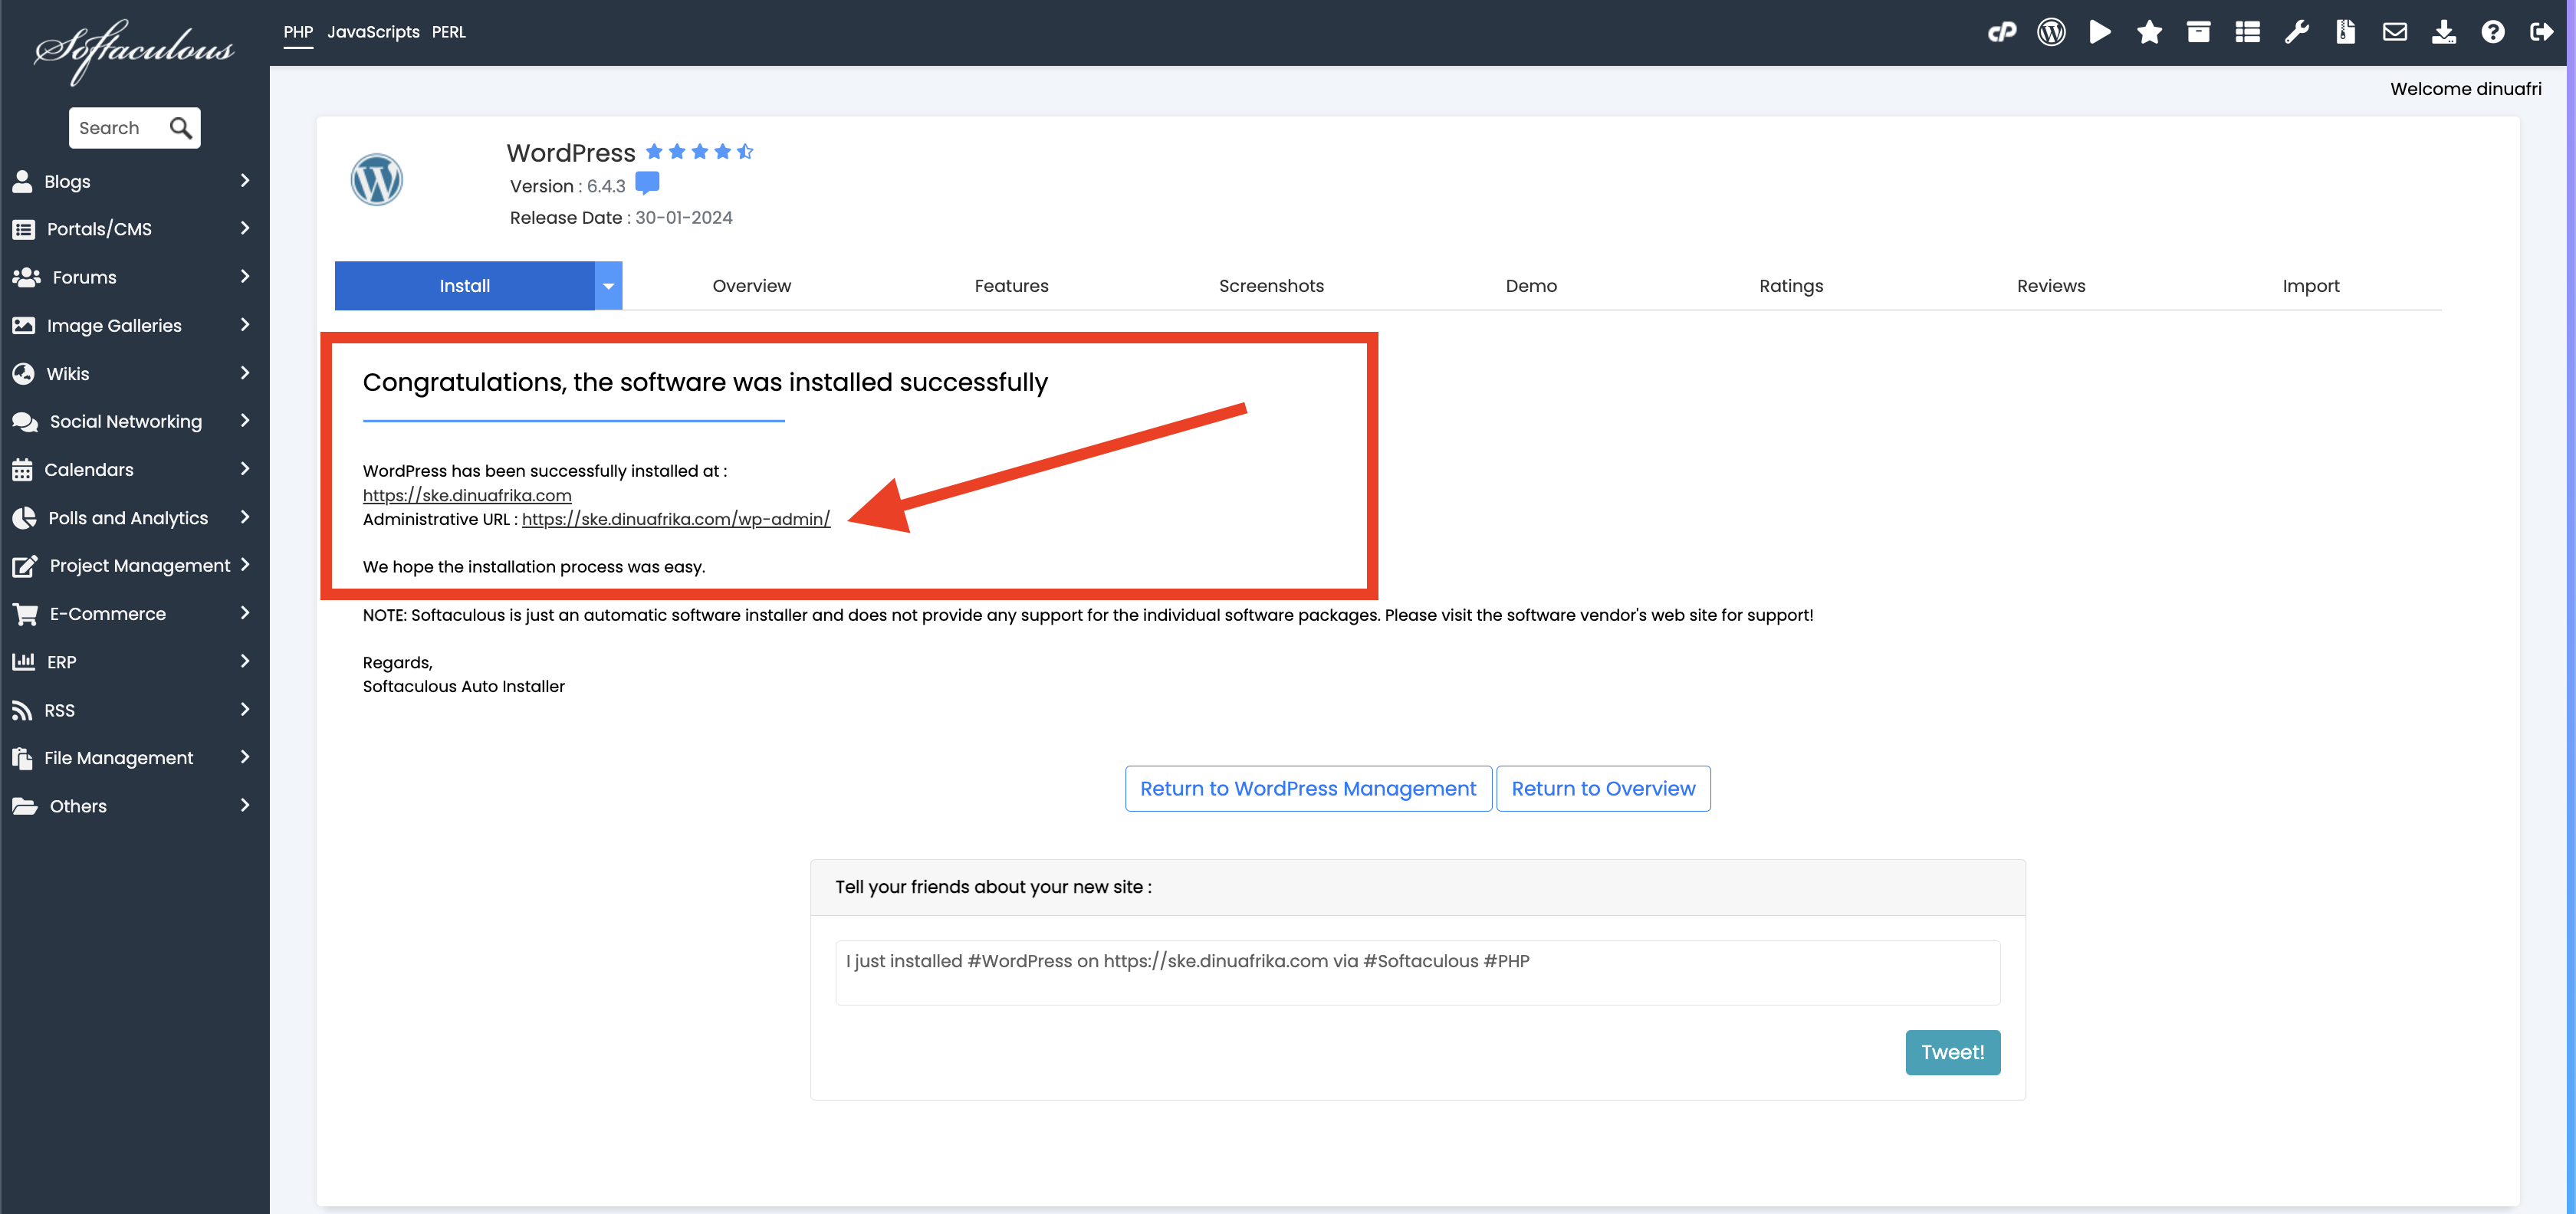Click Return to WordPress Management button

tap(1308, 789)
